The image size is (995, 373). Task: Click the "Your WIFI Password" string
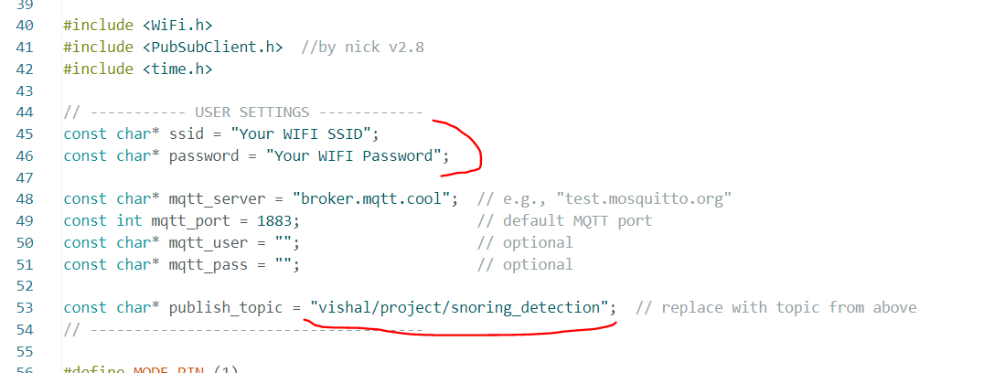point(352,155)
